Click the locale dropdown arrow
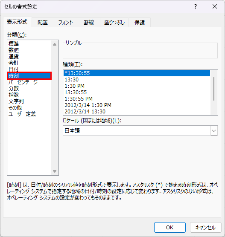Viewport: 225px width, 237px height. (214, 131)
